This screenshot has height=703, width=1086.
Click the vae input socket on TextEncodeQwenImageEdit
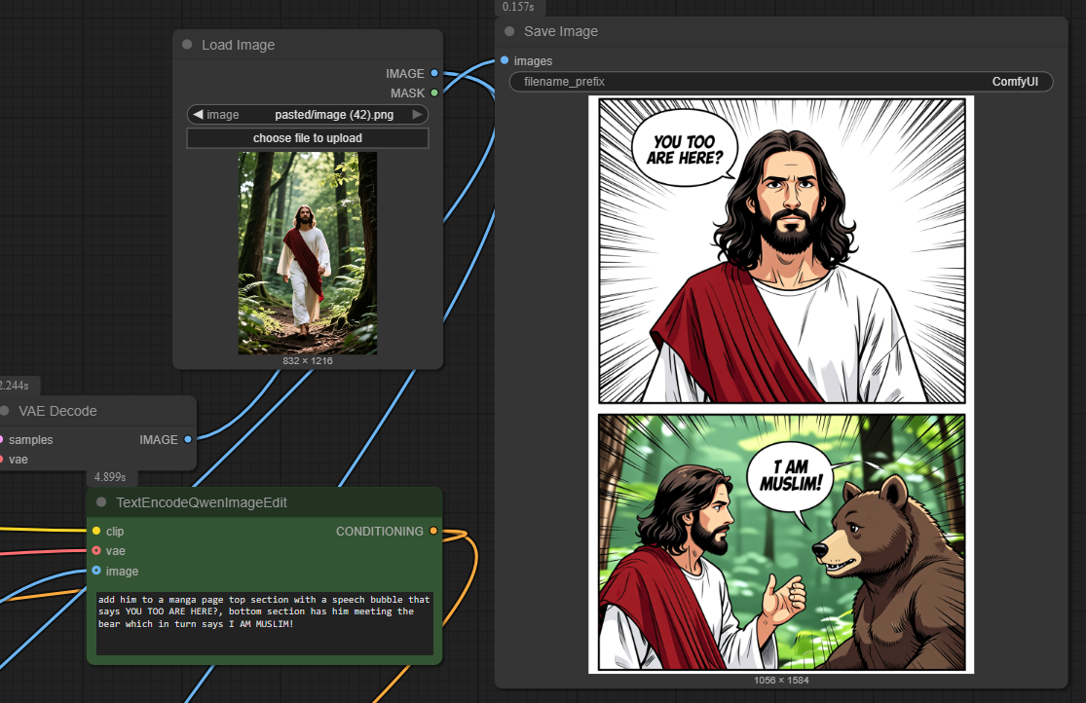96,551
